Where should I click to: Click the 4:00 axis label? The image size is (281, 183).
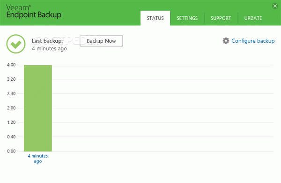[11, 65]
